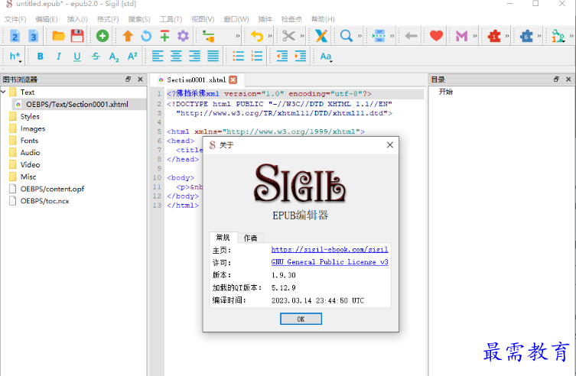Click the Save (floppy disk) icon
The image size is (576, 376).
(77, 35)
